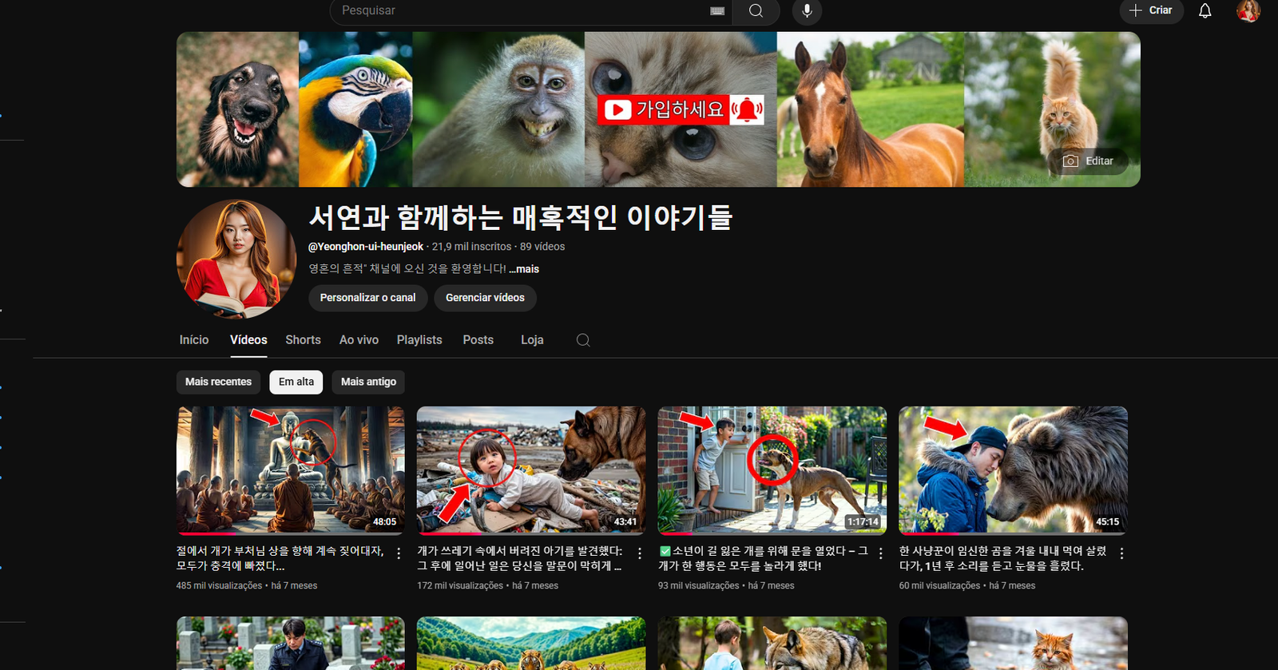Open the second-row tigers landscape thumbnail
This screenshot has width=1278, height=670.
click(531, 643)
